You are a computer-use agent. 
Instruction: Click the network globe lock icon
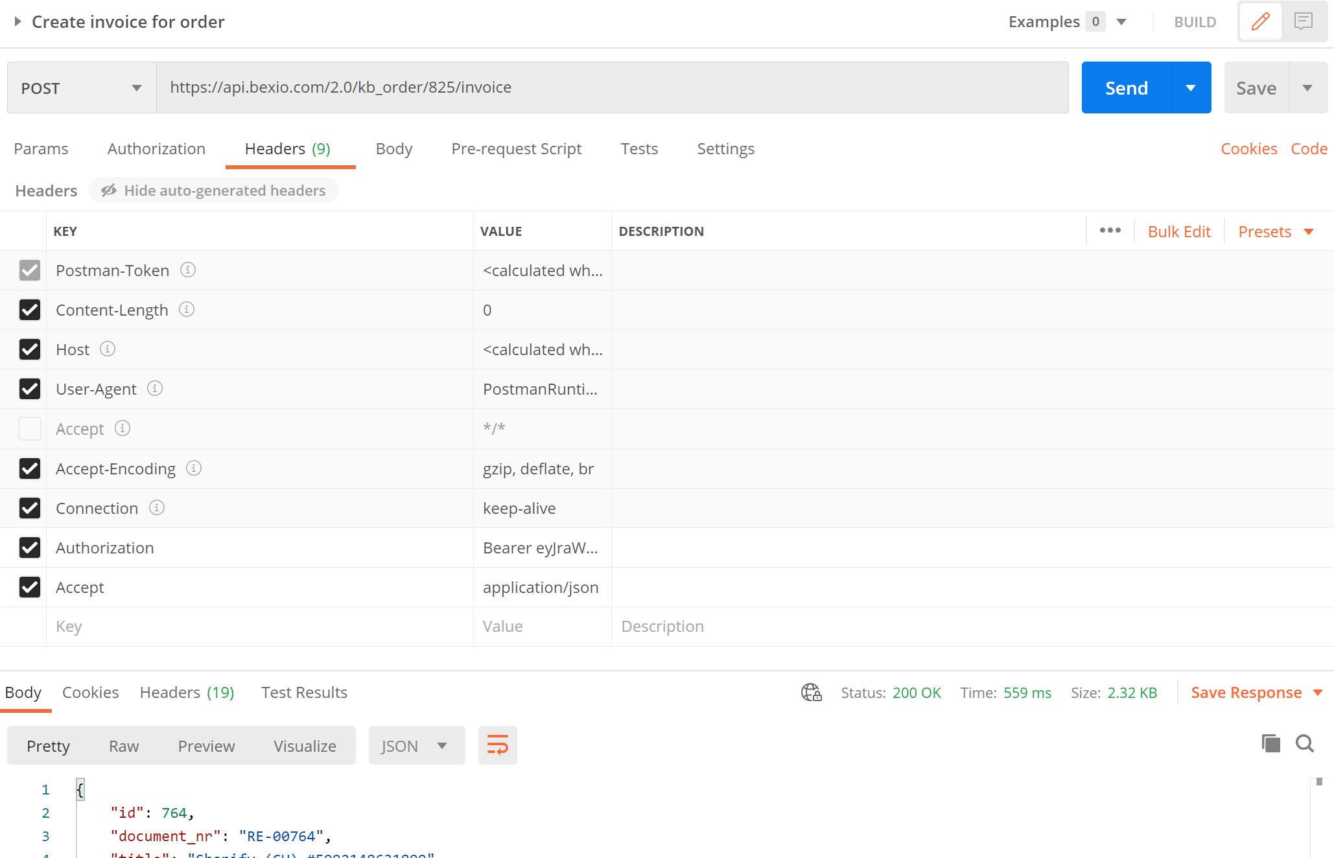tap(811, 692)
